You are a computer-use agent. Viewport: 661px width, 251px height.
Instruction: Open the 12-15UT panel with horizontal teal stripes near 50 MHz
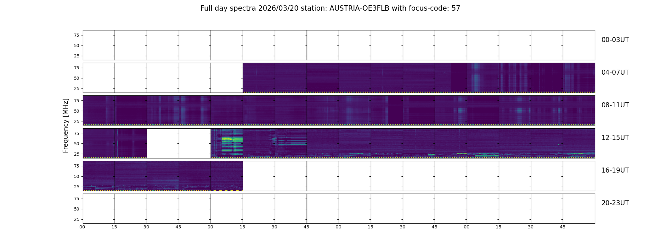291,143
